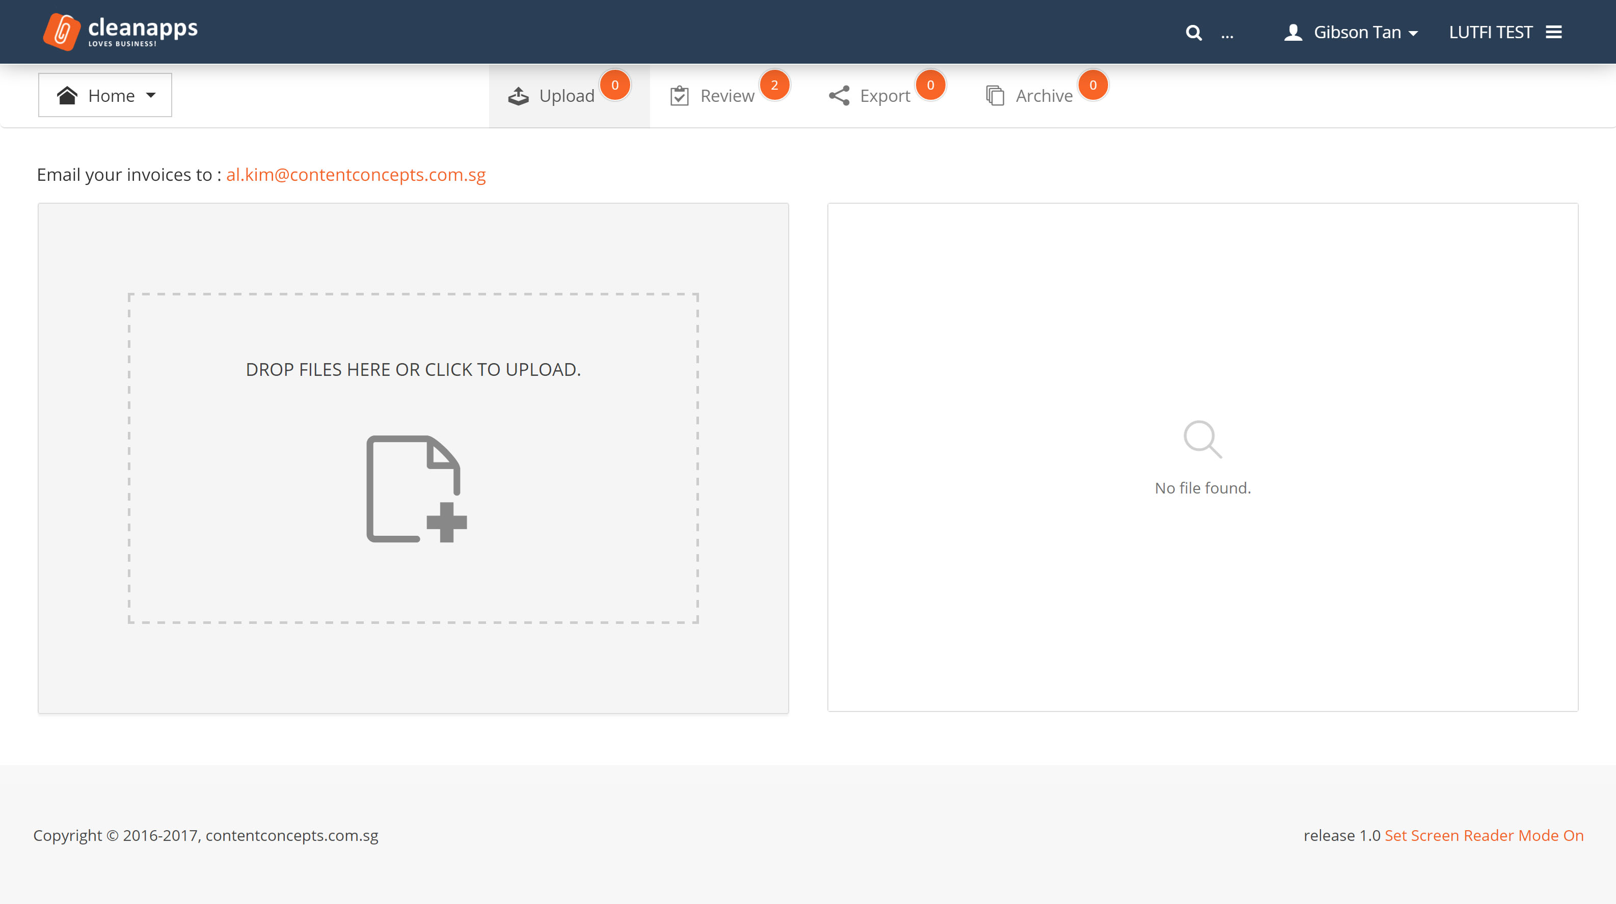Image resolution: width=1616 pixels, height=904 pixels.
Task: Click the al.kim@contentconcepts.com.sg email link
Action: tap(356, 174)
